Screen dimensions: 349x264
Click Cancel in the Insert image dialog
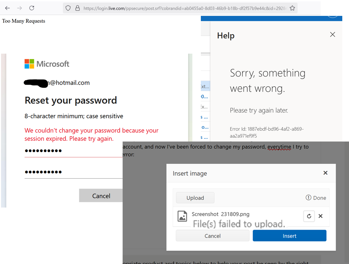[x=212, y=235]
